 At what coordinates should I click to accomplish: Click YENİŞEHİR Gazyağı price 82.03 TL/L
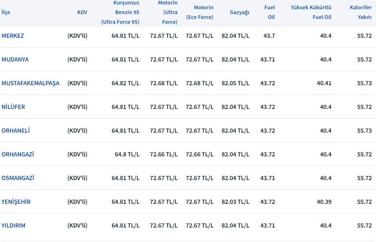click(235, 202)
